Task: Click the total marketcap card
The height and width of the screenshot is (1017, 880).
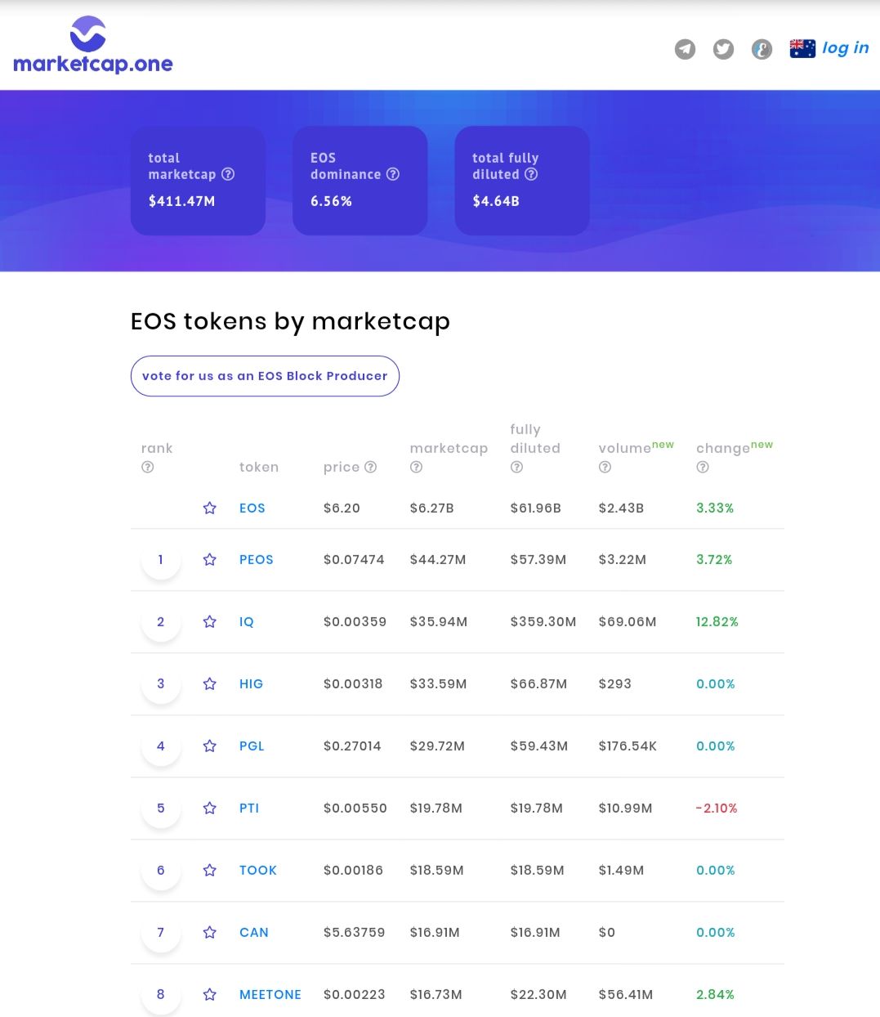Action: [x=198, y=181]
